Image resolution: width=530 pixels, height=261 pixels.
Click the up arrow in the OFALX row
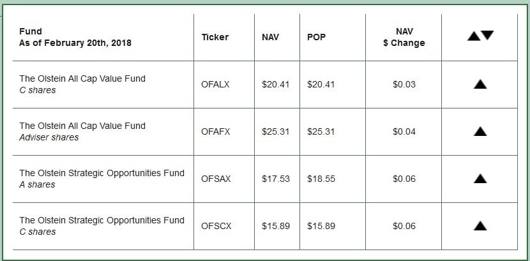tap(480, 84)
